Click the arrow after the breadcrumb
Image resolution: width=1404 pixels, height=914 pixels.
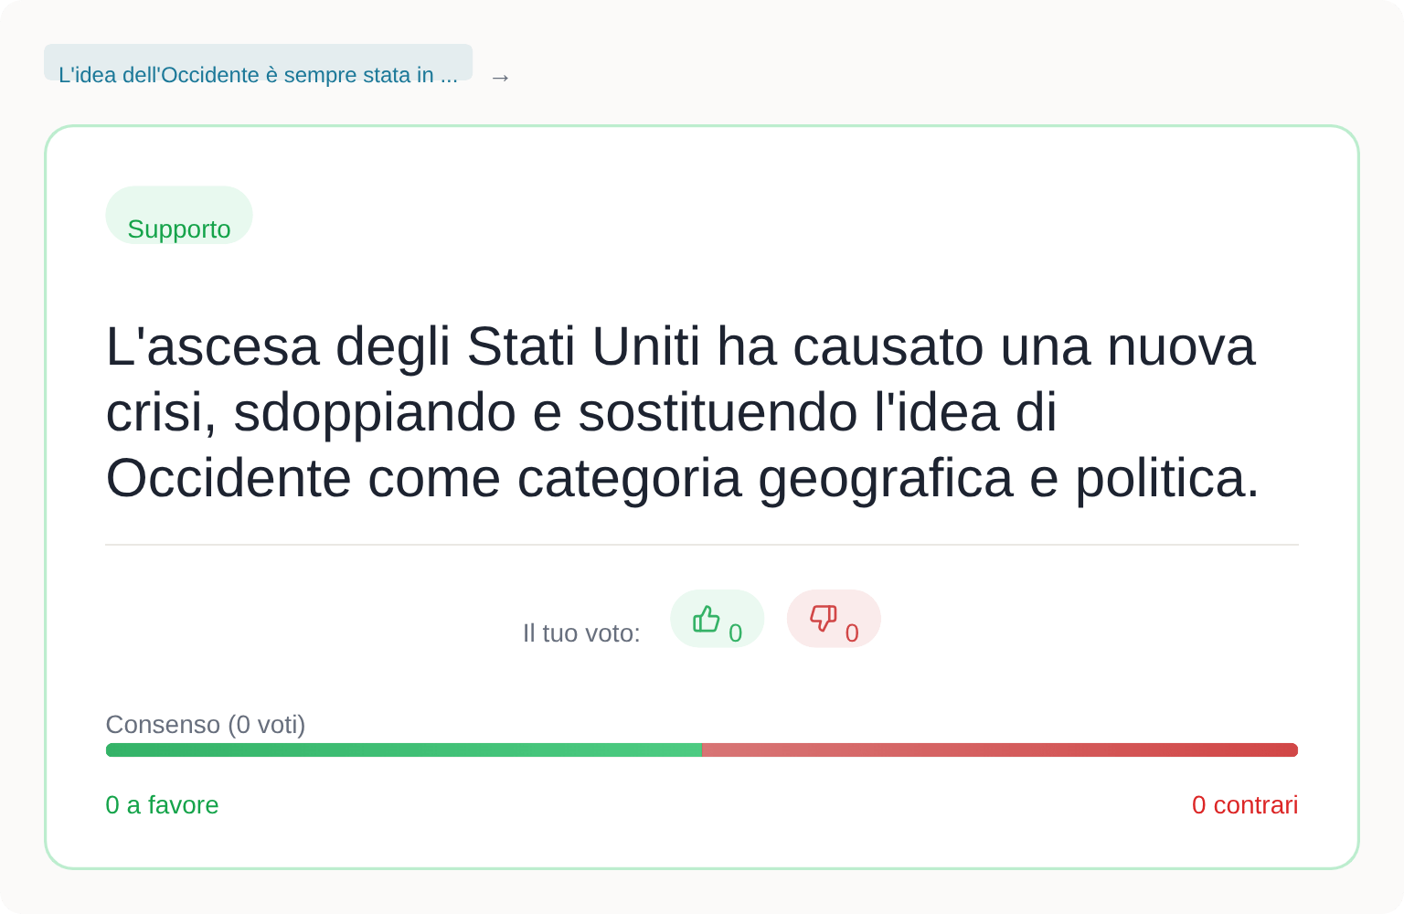click(x=500, y=77)
